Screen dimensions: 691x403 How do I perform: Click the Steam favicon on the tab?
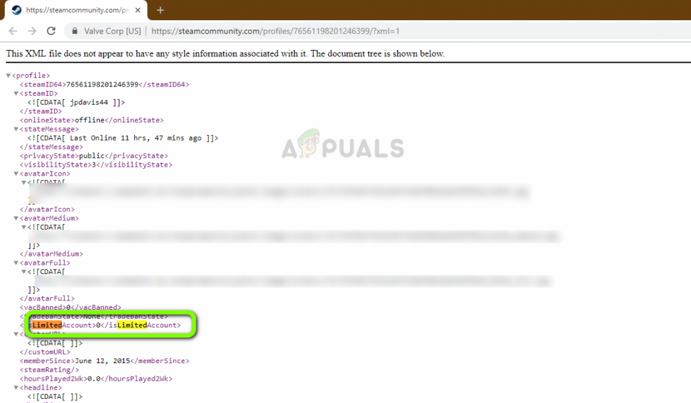[x=17, y=10]
